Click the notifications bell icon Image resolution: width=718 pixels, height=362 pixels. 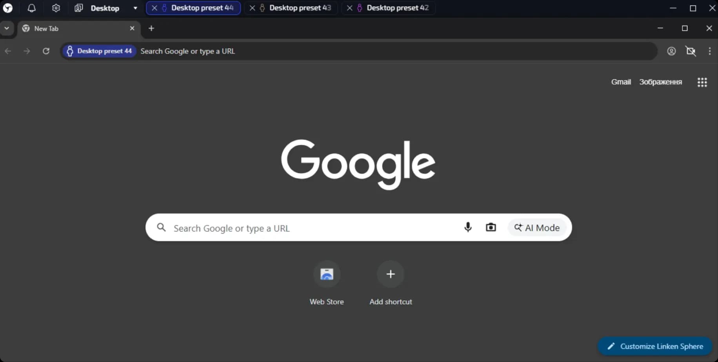[32, 8]
